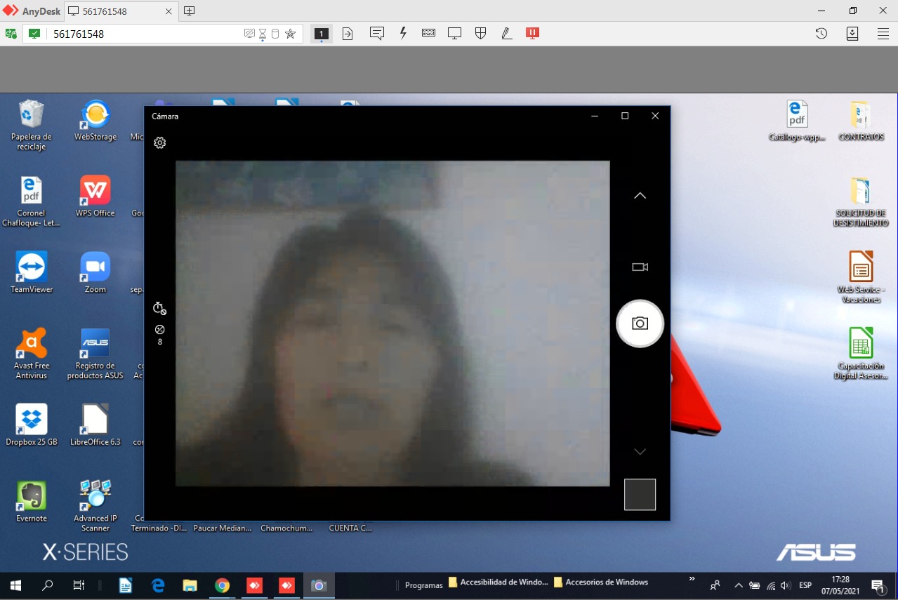Take a photo with the shutter button
Screen dimensions: 898x600
tap(640, 324)
